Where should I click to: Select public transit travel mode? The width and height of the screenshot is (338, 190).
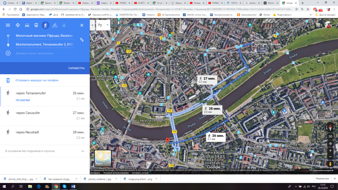click(x=36, y=25)
